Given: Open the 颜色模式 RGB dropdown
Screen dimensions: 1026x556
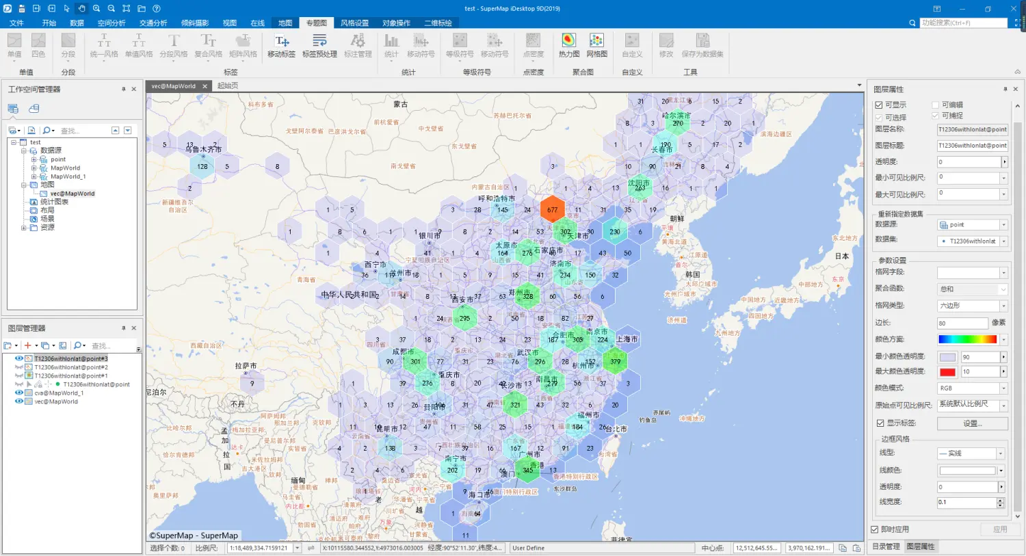Looking at the screenshot, I should pyautogui.click(x=1003, y=388).
